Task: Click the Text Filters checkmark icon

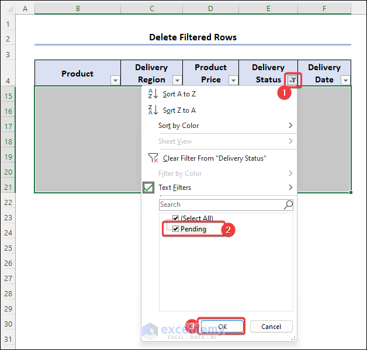Action: coord(148,188)
